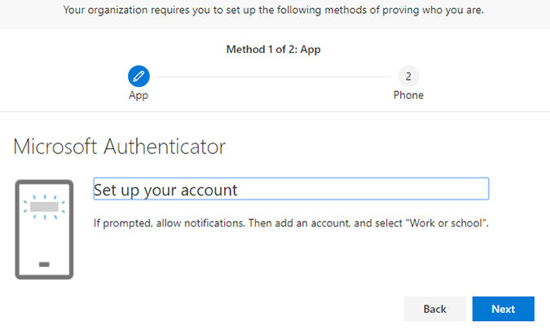Click the App label under step one
The width and height of the screenshot is (550, 330).
pos(139,95)
